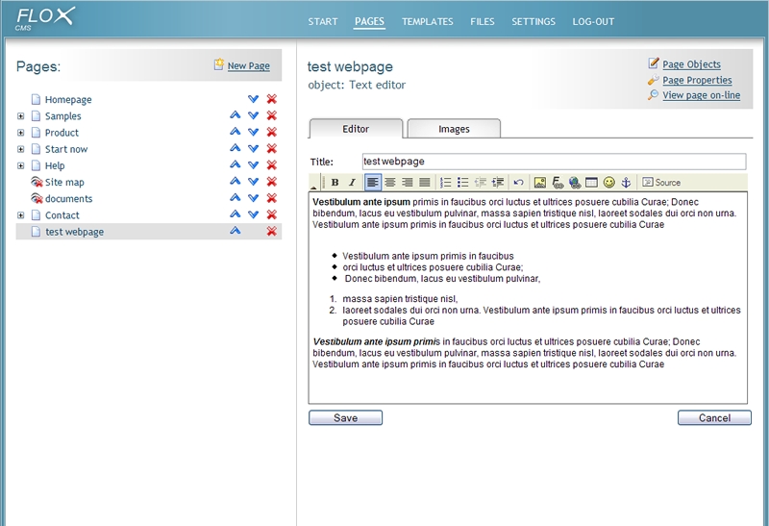
Task: Insert numbered list
Action: coord(445,183)
